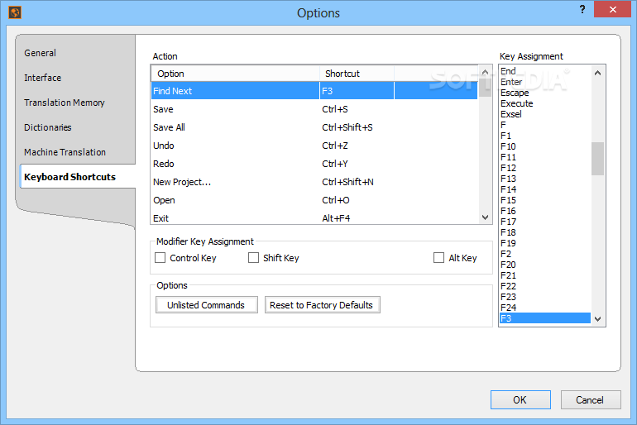Confirm the dialog with OK
Screen dimensions: 637x425
click(520, 400)
